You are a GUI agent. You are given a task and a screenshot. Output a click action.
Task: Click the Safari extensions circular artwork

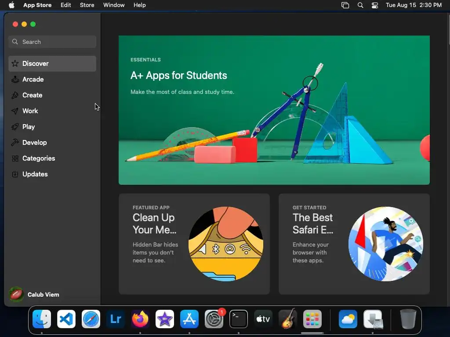point(386,244)
